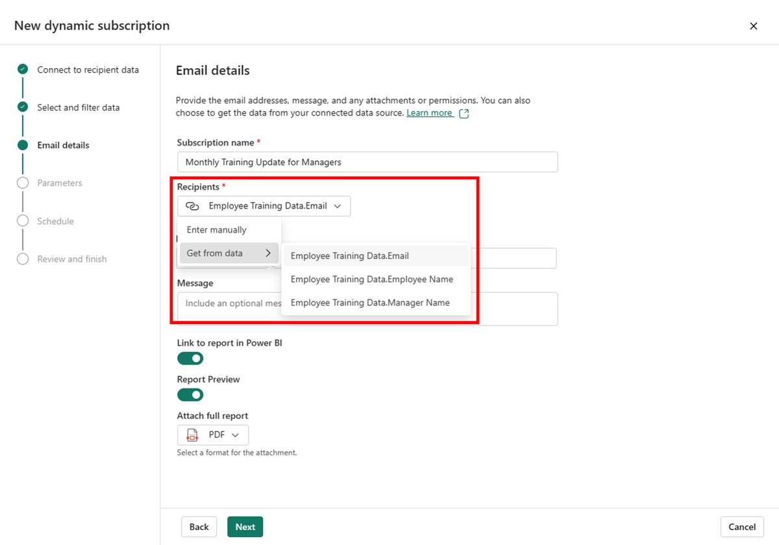Open the PDF attachment format dropdown
Screen dimensions: 779x545
pos(213,435)
